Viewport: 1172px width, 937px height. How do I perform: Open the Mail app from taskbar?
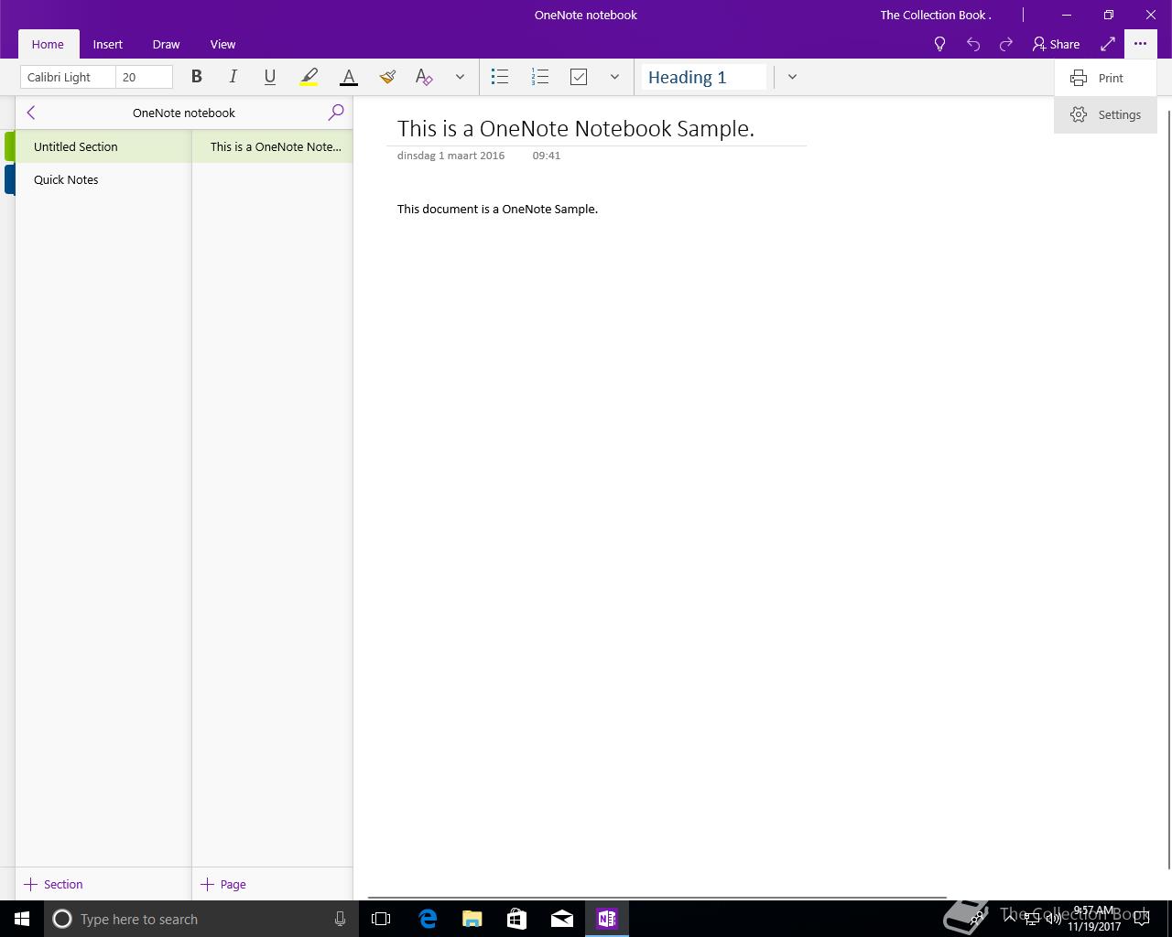(x=562, y=919)
